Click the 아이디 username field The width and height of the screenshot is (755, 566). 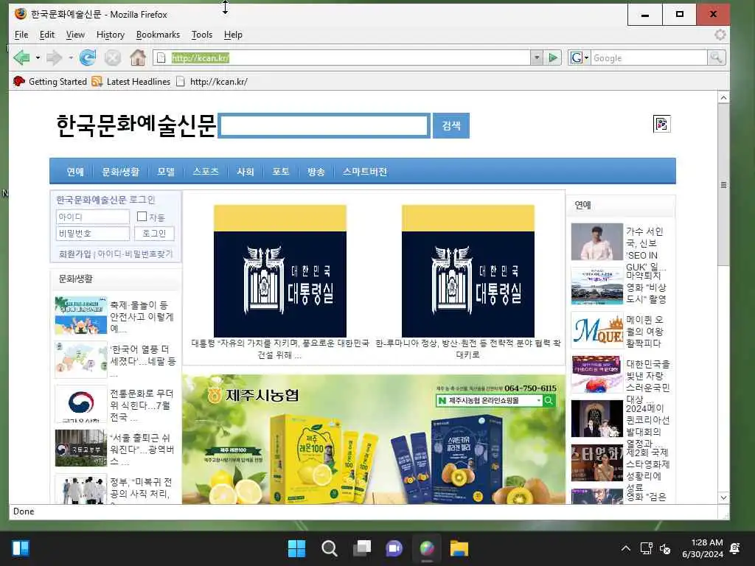93,217
